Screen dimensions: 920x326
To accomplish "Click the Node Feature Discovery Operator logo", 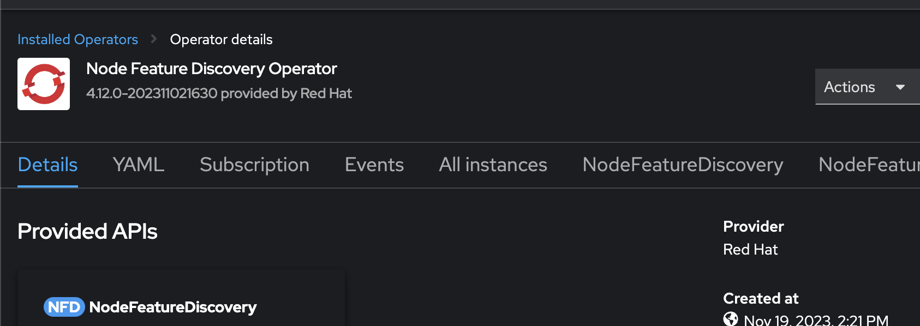I will click(x=44, y=84).
